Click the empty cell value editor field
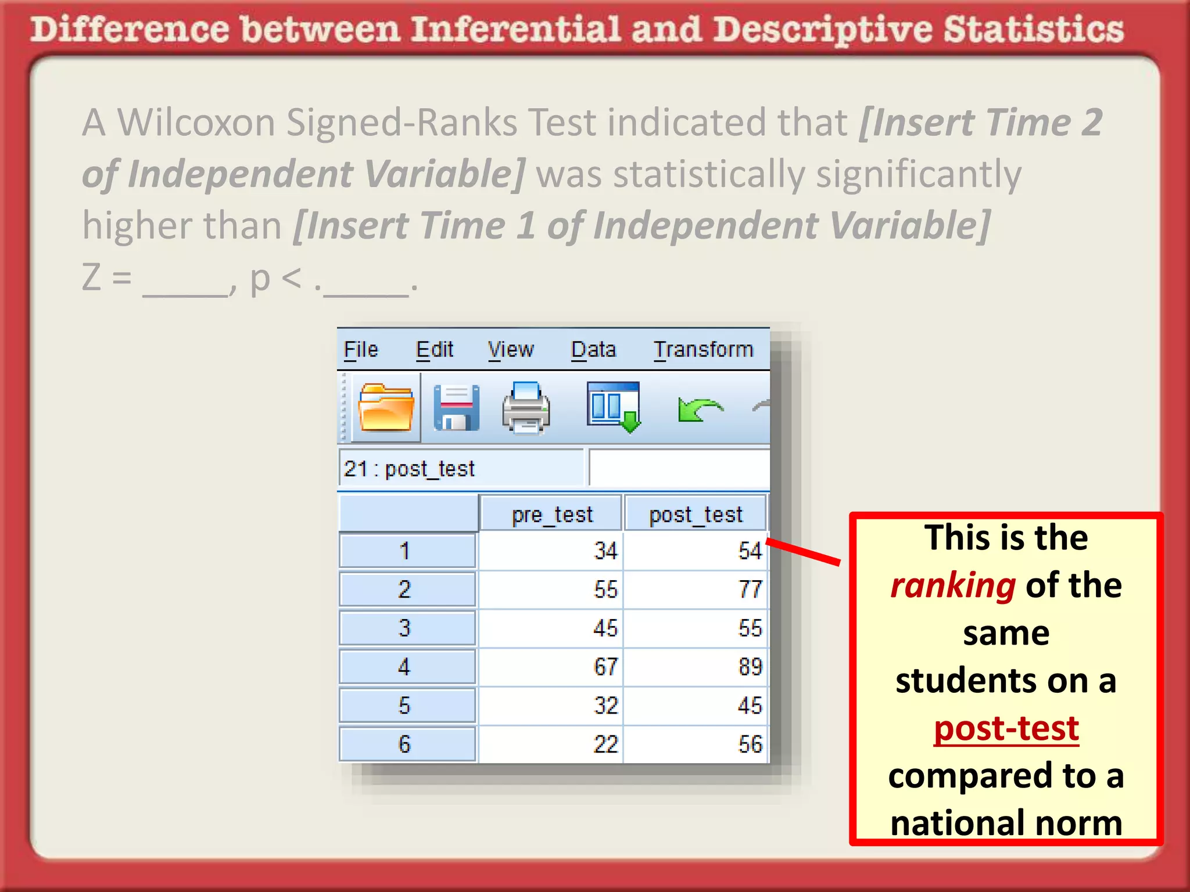 click(679, 468)
